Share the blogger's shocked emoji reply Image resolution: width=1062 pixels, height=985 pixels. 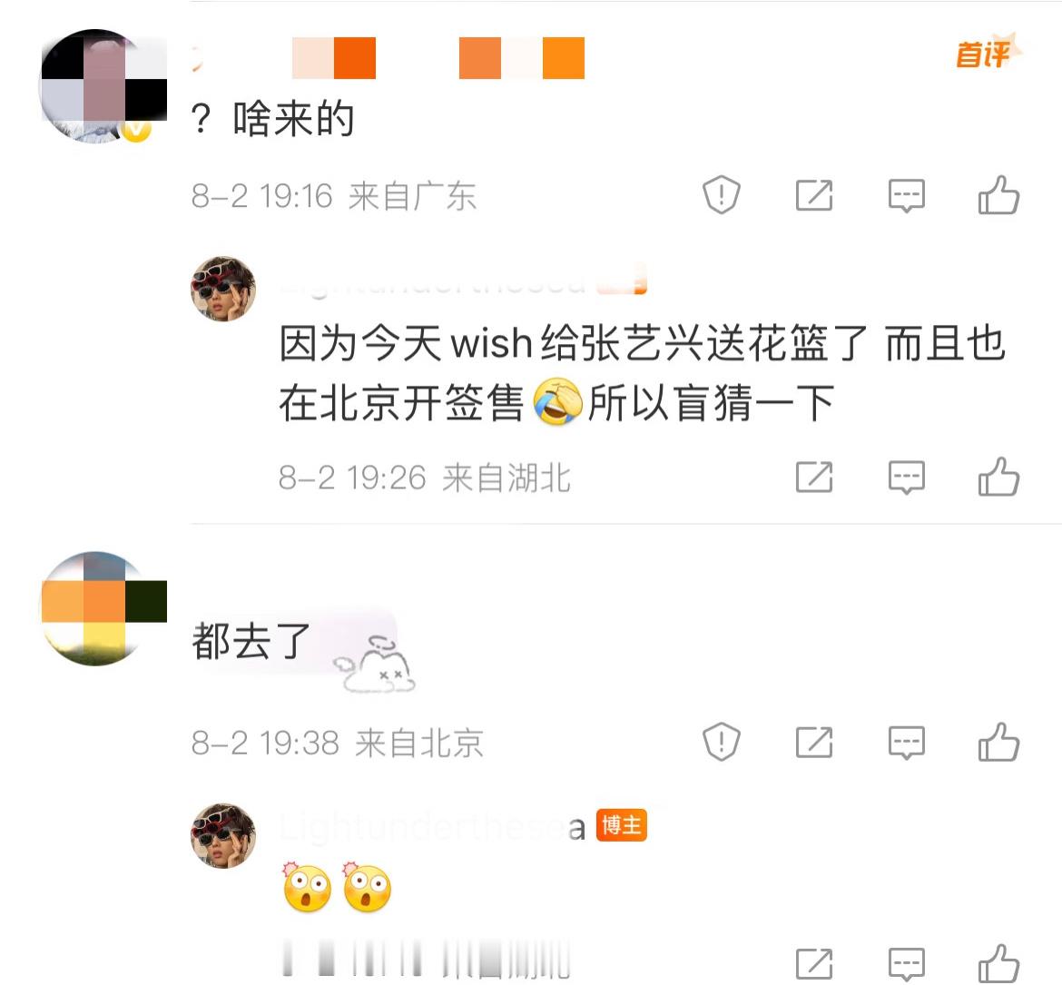[813, 963]
